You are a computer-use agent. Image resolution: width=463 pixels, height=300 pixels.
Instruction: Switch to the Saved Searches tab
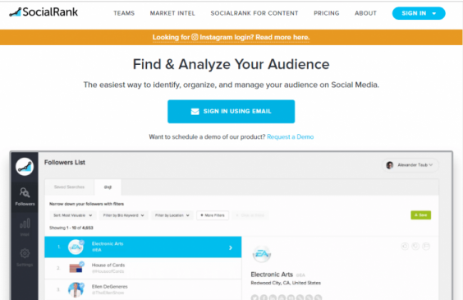click(x=70, y=187)
